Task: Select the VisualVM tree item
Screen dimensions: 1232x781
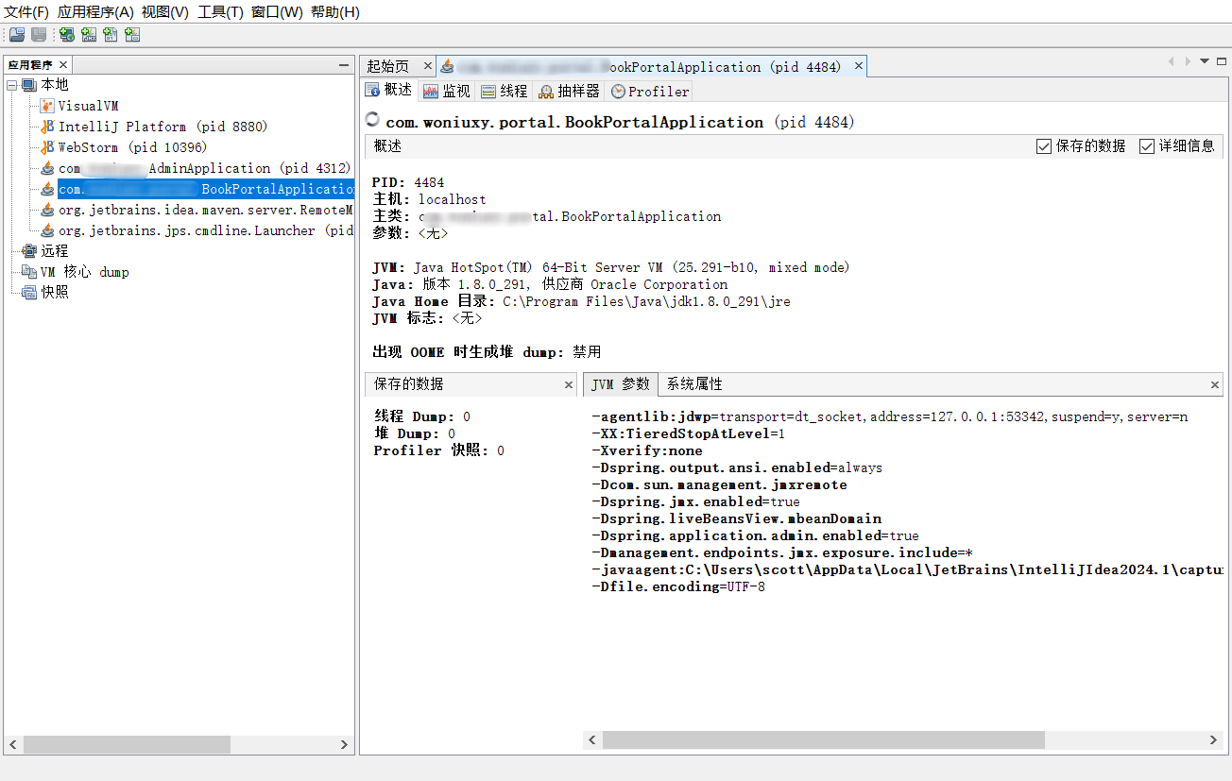Action: (88, 107)
